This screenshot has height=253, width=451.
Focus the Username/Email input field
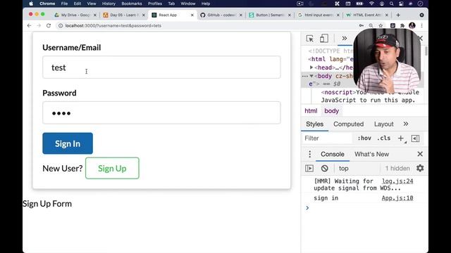tap(161, 67)
